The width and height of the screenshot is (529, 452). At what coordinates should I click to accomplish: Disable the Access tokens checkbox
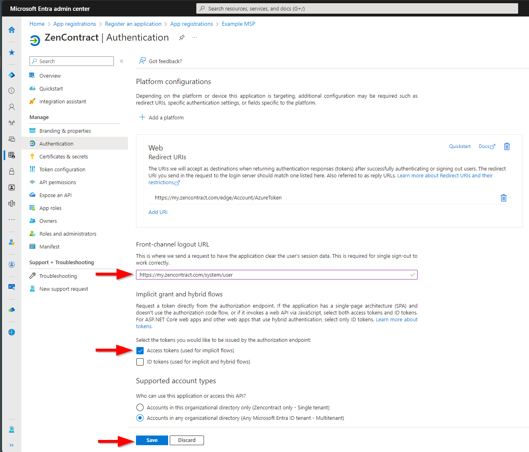point(140,350)
